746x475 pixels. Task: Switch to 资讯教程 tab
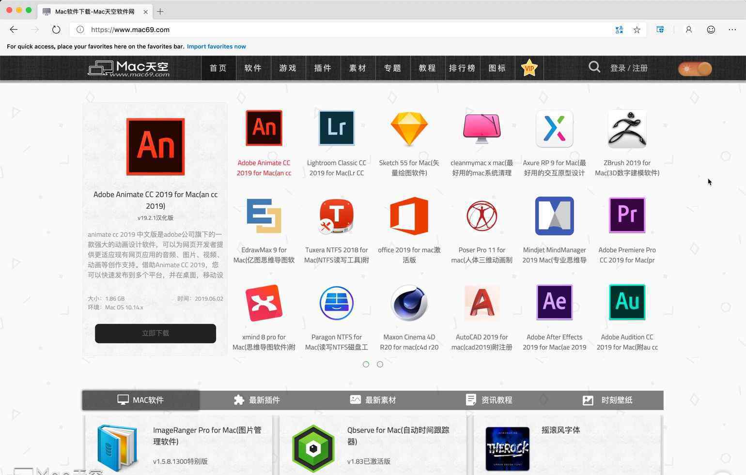[x=489, y=400]
